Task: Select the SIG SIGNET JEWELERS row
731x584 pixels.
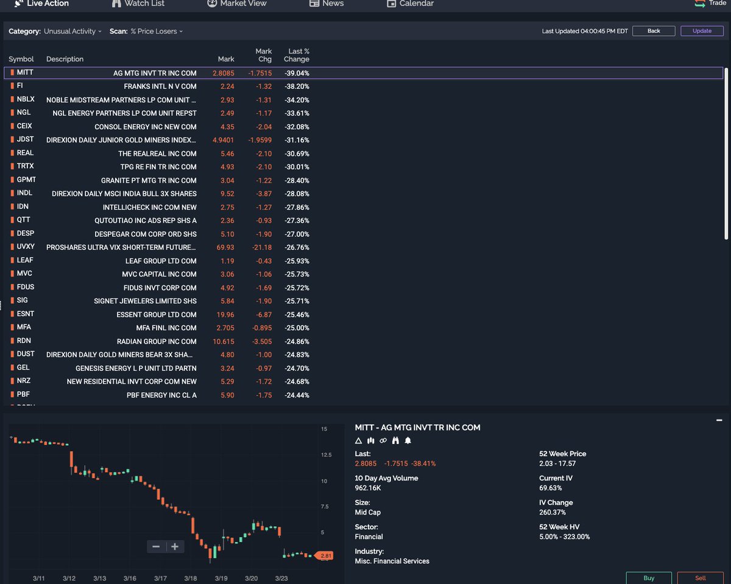Action: [364, 301]
